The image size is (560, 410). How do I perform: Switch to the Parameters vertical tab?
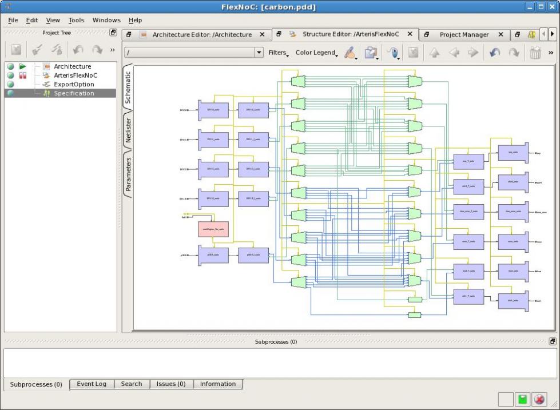point(128,174)
